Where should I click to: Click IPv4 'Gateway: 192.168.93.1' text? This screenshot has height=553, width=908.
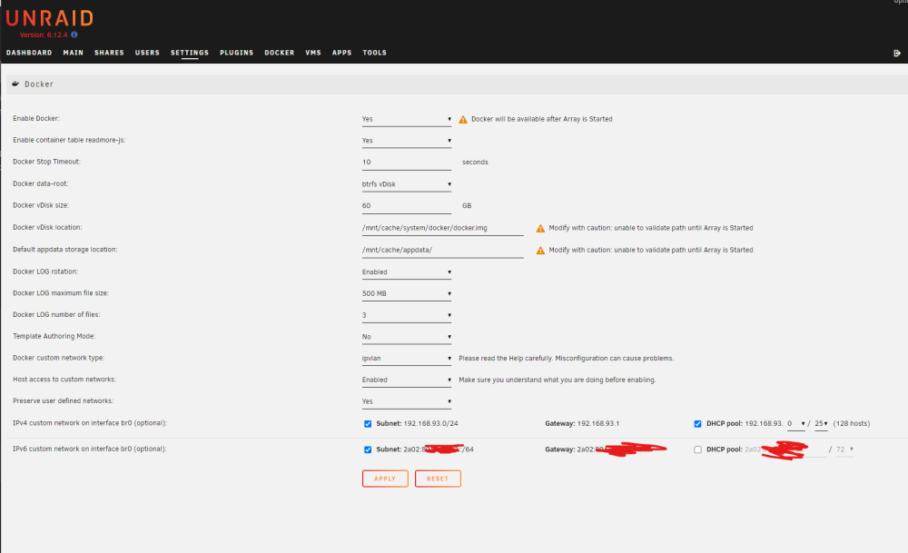[x=582, y=424]
